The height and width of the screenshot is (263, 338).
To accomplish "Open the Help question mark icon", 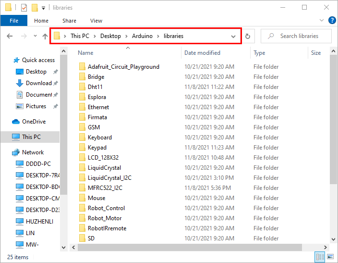I will 332,20.
